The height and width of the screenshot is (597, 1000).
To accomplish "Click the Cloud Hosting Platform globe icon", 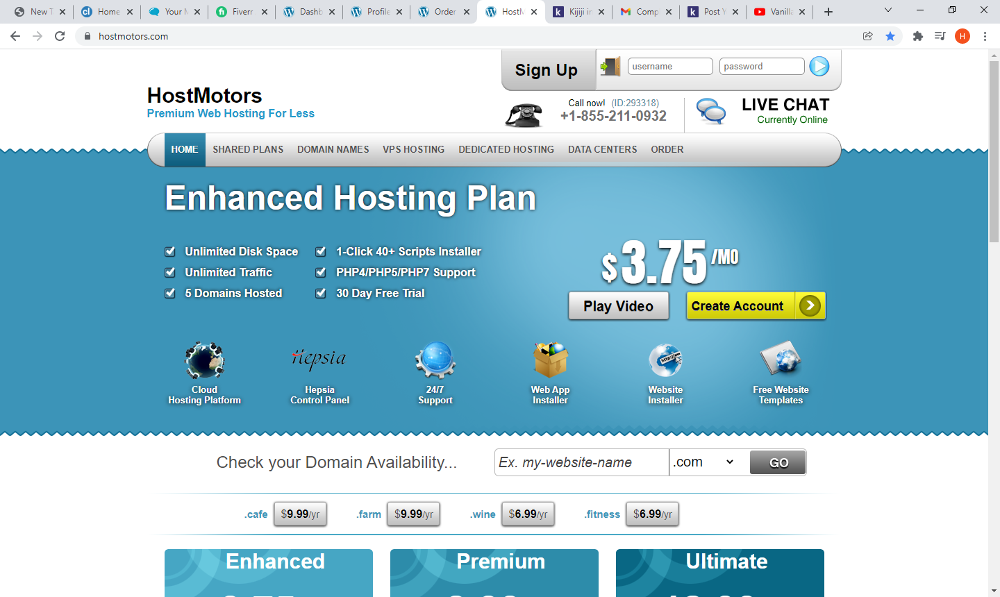I will (x=204, y=360).
